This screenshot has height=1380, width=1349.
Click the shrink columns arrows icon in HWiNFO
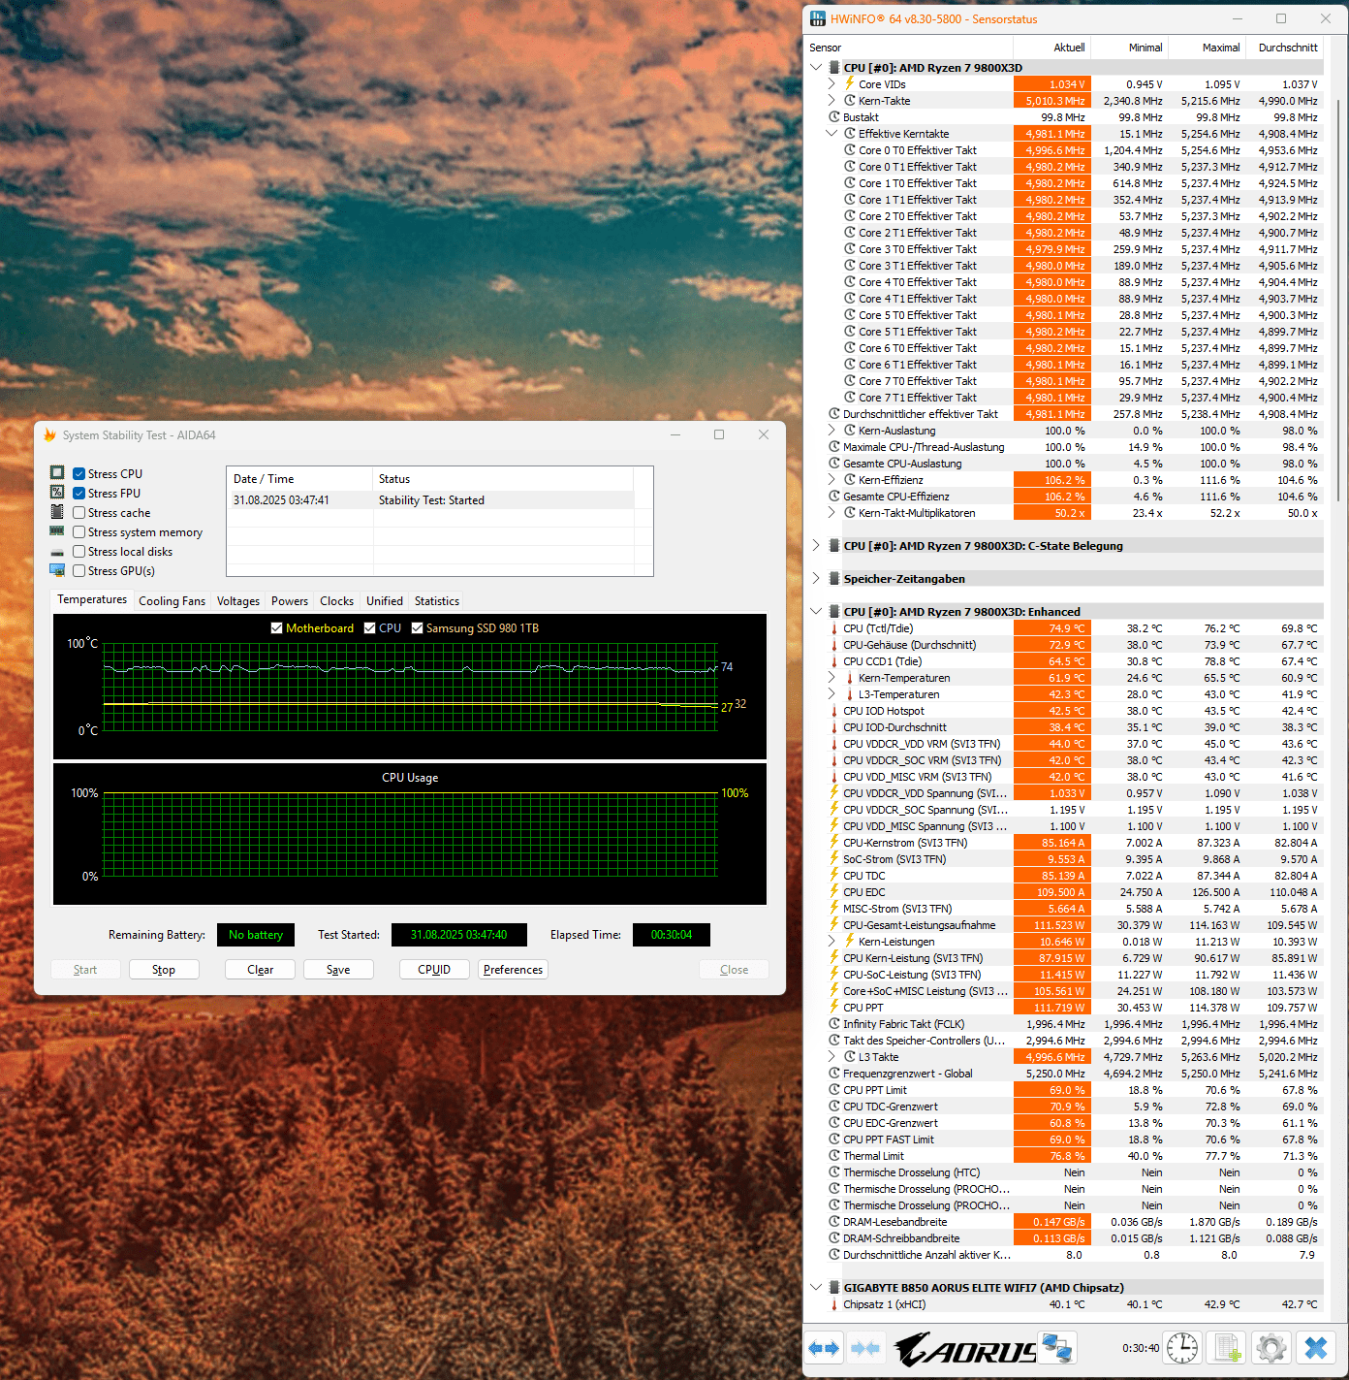[865, 1348]
